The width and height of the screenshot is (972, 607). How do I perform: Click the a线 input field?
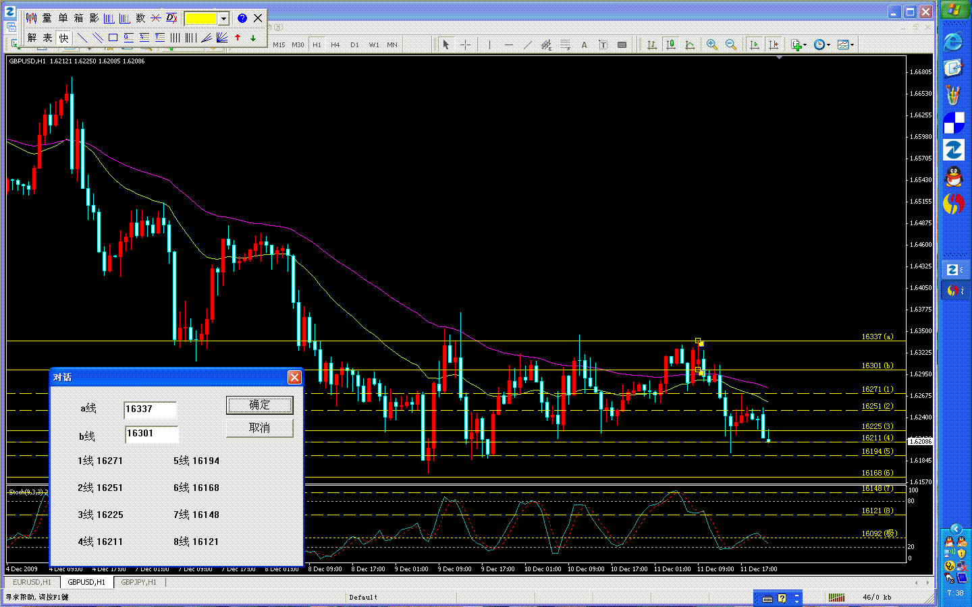151,409
